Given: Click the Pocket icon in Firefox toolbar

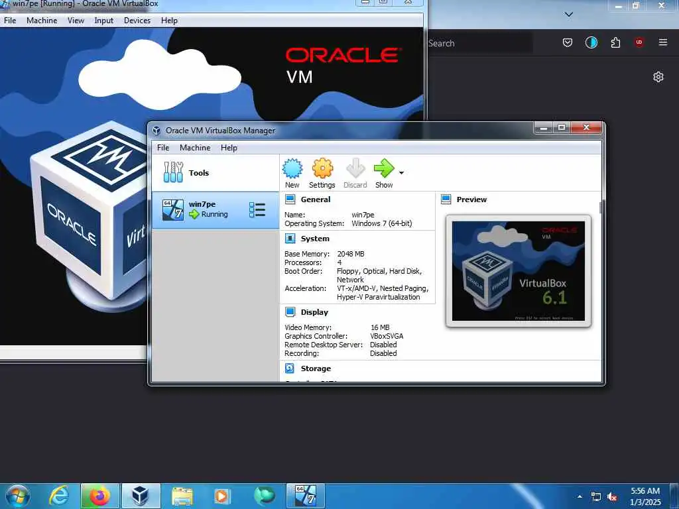Looking at the screenshot, I should click(x=568, y=42).
